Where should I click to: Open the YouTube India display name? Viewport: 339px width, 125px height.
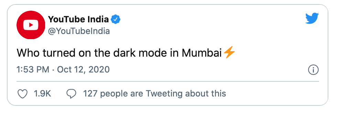click(78, 20)
